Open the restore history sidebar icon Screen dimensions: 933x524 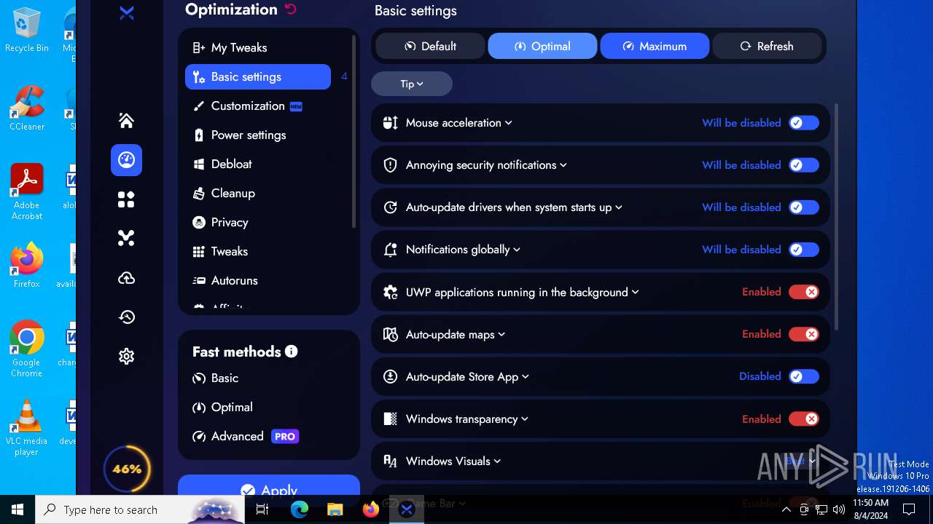point(126,317)
